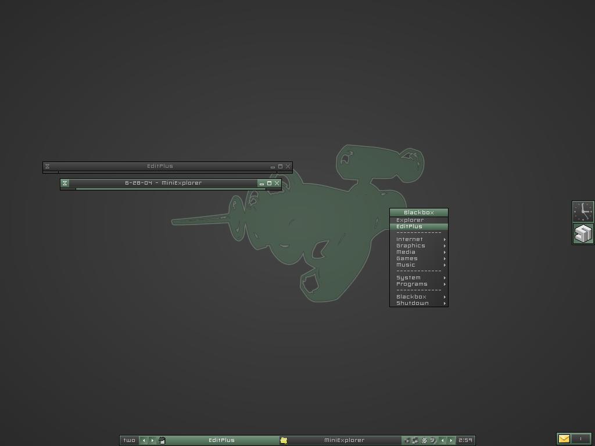Switch to previous workspace with left arrow

(x=144, y=440)
